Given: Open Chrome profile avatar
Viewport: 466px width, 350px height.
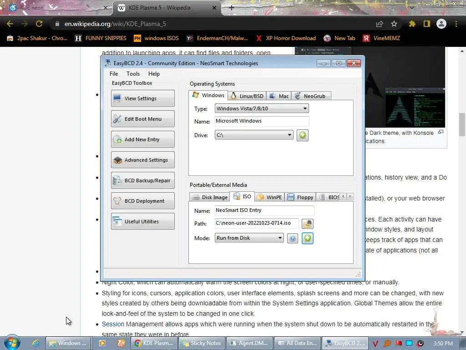Looking at the screenshot, I should pyautogui.click(x=441, y=24).
